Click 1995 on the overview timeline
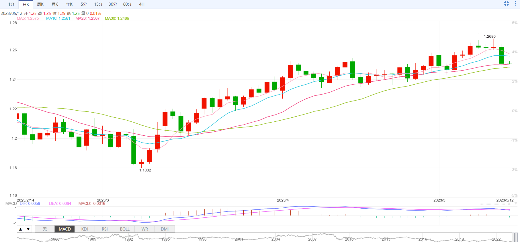Screen dimensions: 520x252 [165, 239]
